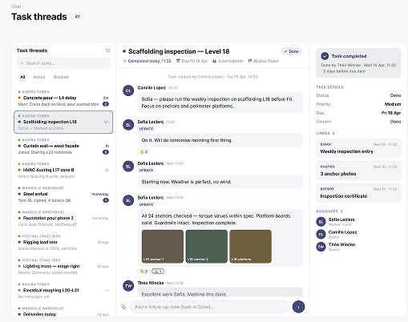Open Curtain wall — west facade thread
408x322 pixels.
[63, 146]
